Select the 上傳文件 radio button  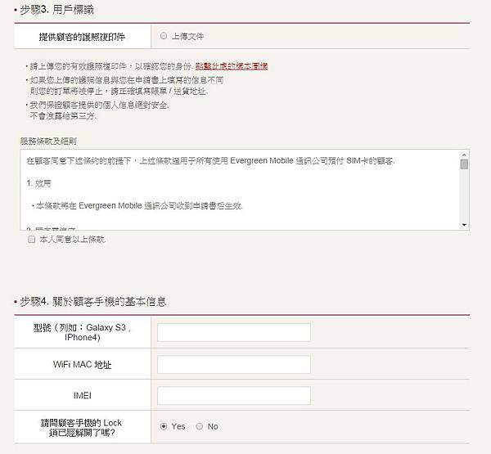coord(164,36)
